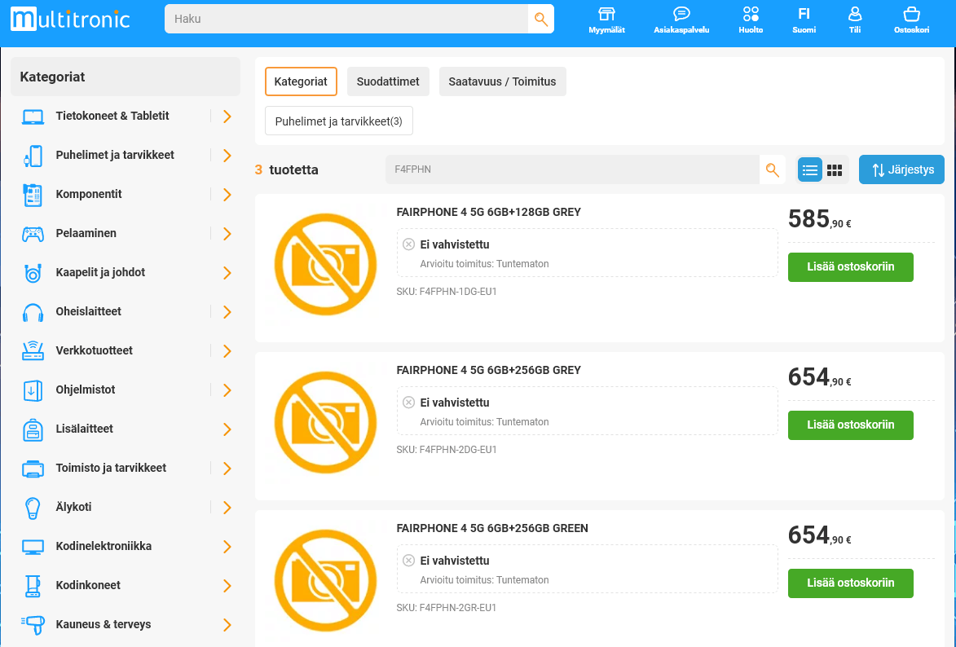Open the Myymälät stores icon
This screenshot has height=647, width=956.
tap(606, 20)
